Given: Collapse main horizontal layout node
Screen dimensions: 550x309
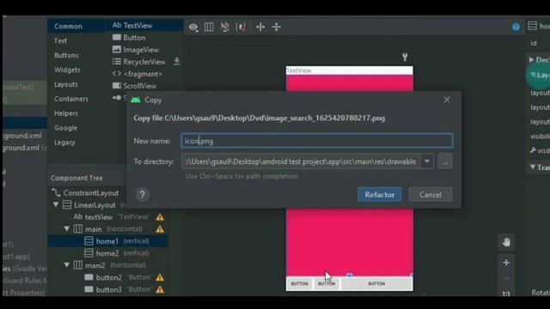Looking at the screenshot, I should point(67,229).
